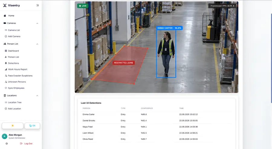
Task: Click the Home icon in sidebar
Action: pyautogui.click(x=5, y=16)
